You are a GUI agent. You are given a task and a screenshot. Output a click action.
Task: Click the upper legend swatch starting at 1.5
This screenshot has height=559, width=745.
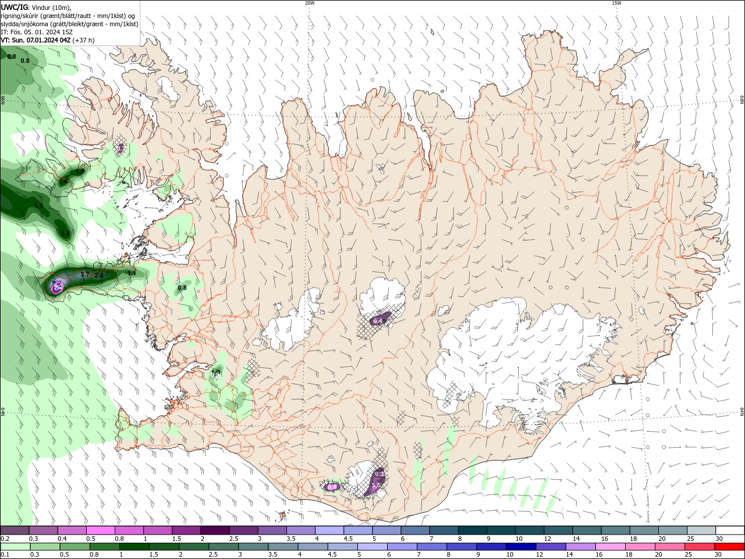tap(186, 530)
